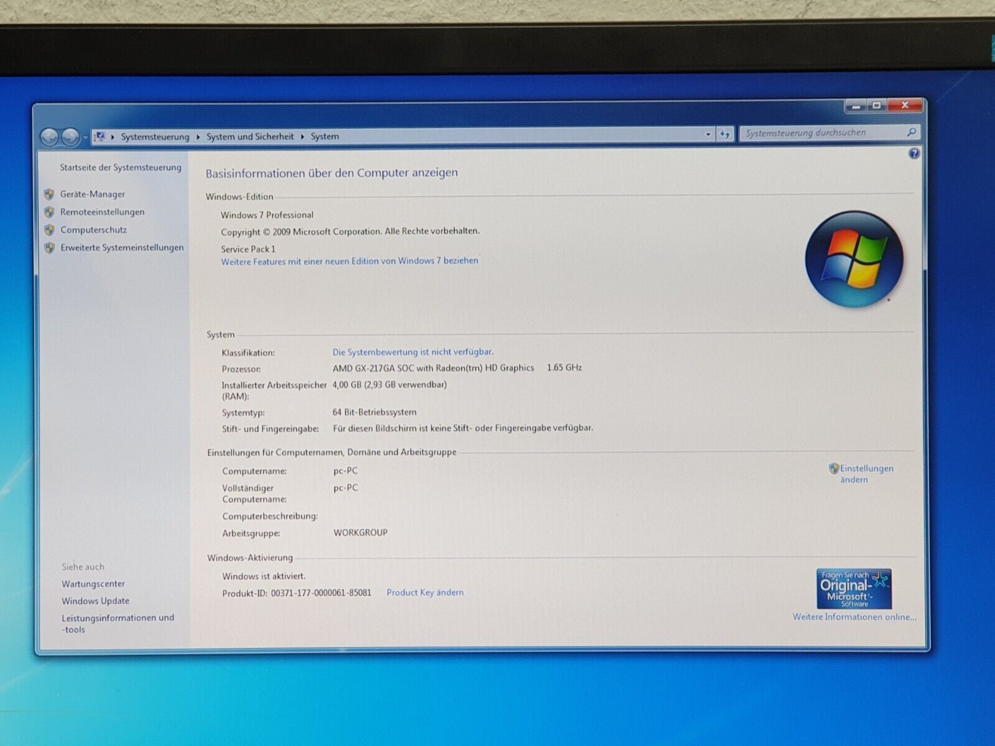
Task: Select System und Sicherheit breadcrumb
Action: pyautogui.click(x=250, y=136)
